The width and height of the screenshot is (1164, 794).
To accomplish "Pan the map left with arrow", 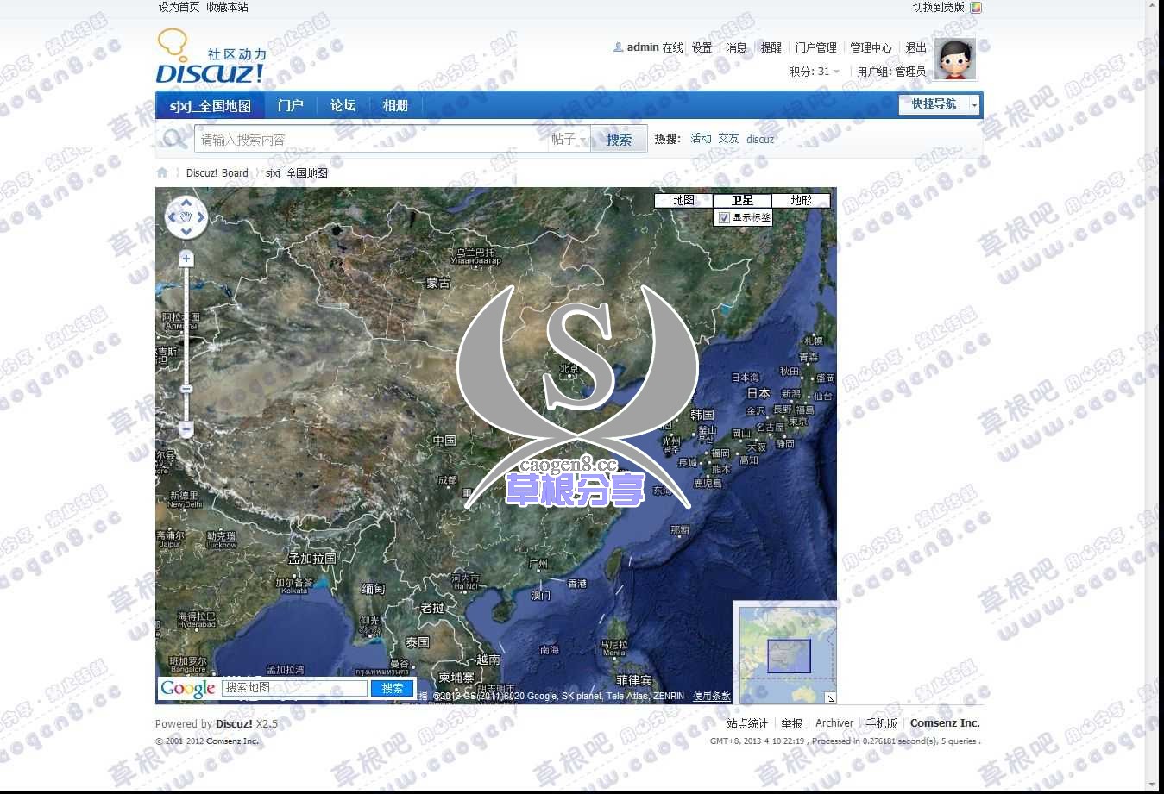I will (x=172, y=217).
